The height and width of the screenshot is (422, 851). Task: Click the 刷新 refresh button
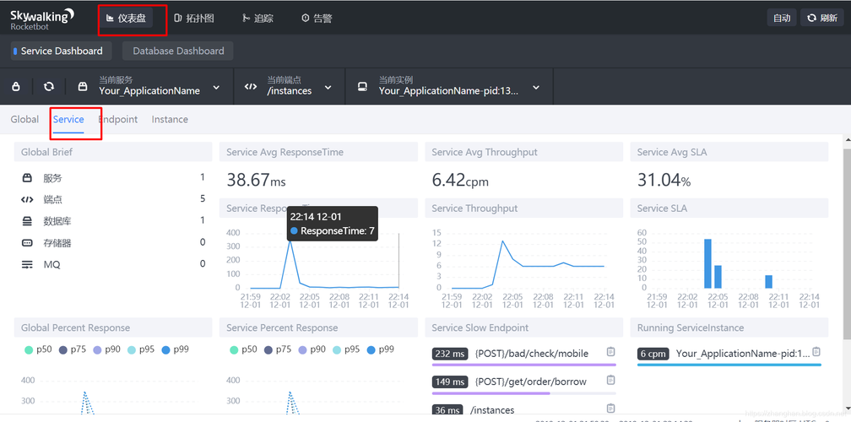[821, 18]
